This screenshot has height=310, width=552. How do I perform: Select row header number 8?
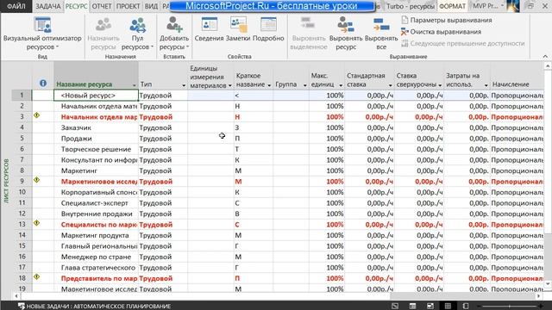pyautogui.click(x=22, y=170)
